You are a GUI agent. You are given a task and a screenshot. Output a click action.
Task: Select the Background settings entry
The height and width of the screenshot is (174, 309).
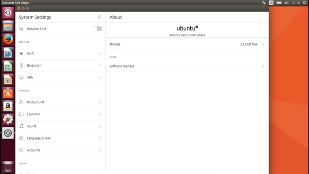pos(60,102)
